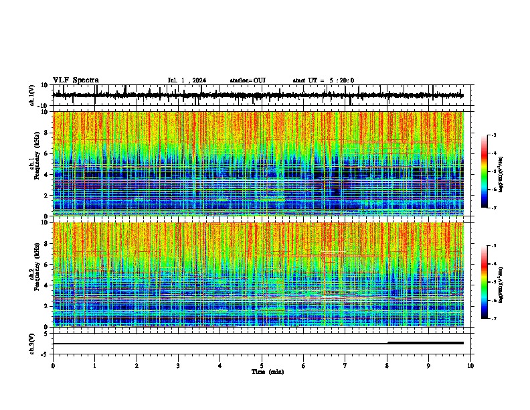
Task: Click the "8" kHz tick on ch.1 spectrogram axis
Action: (46, 133)
